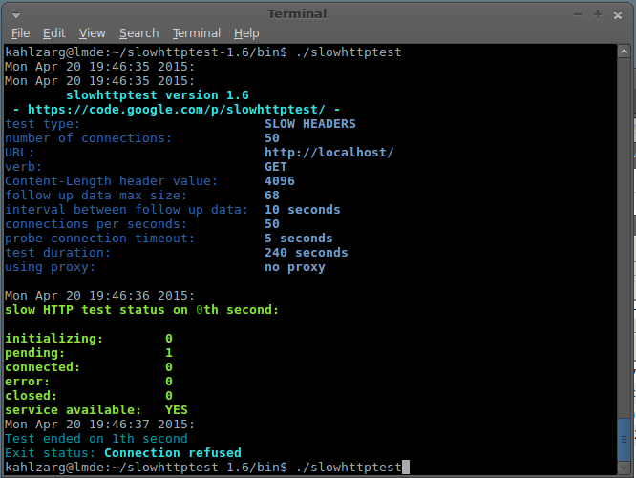The height and width of the screenshot is (478, 636).
Task: Open the Search menu
Action: [x=139, y=33]
